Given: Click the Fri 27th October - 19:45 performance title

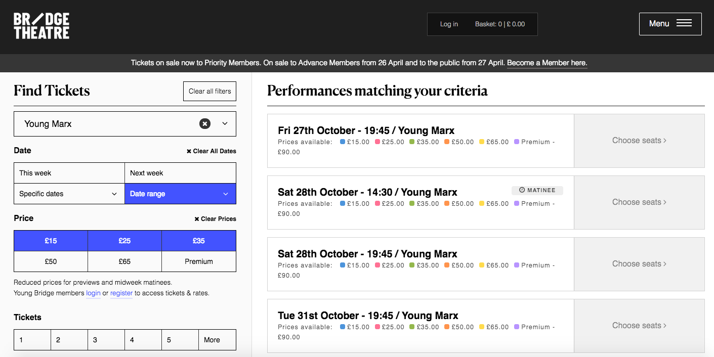Looking at the screenshot, I should [366, 130].
